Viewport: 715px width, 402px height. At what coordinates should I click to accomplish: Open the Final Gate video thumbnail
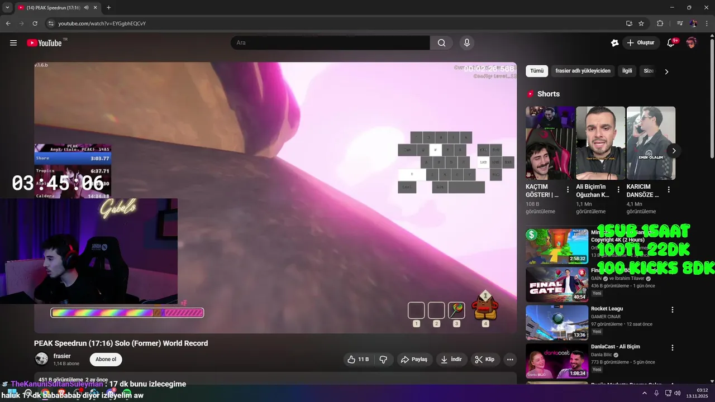tap(556, 284)
